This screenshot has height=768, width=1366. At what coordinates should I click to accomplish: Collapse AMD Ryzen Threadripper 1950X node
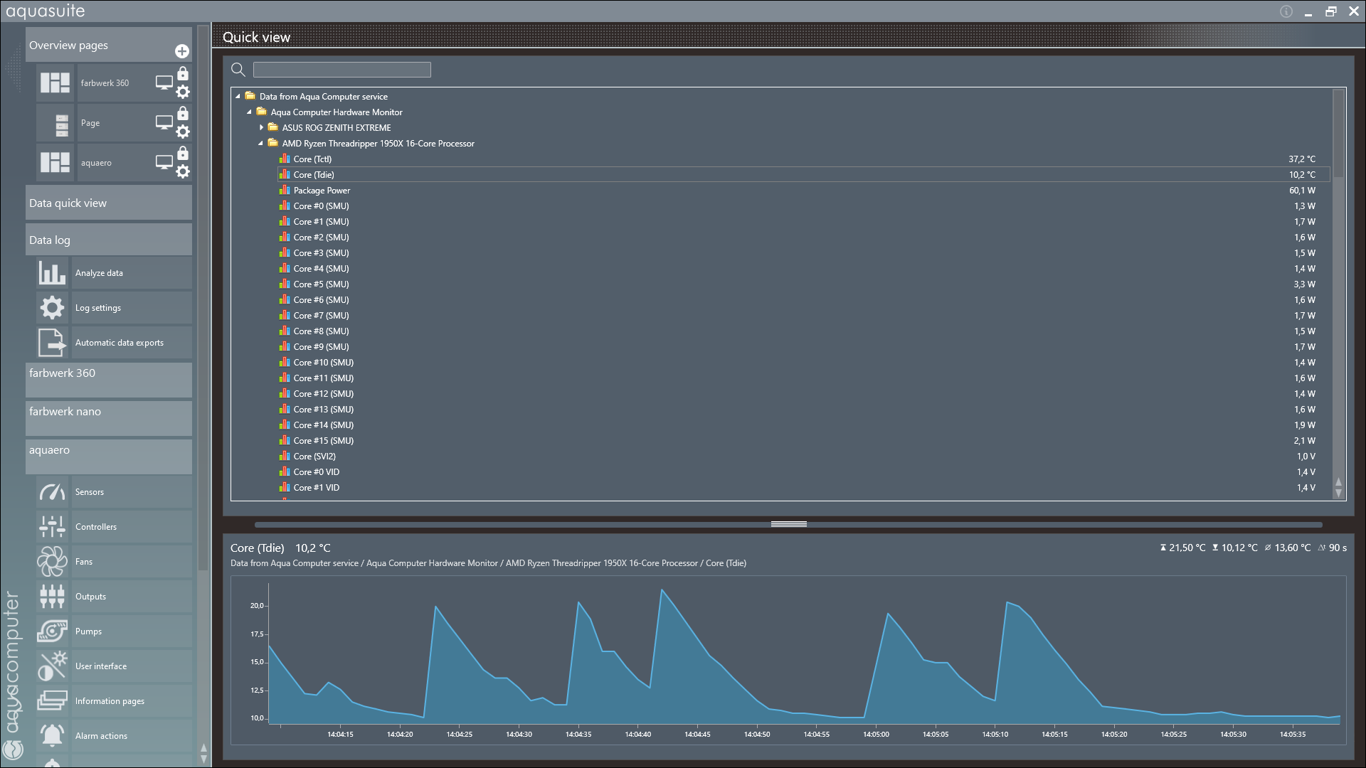(x=260, y=144)
